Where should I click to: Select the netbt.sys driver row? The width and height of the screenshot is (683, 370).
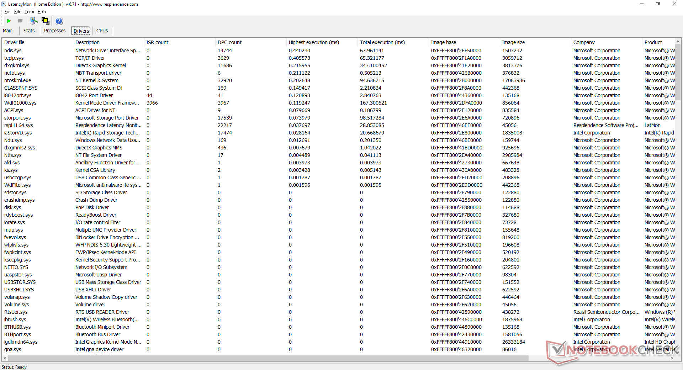pos(338,73)
